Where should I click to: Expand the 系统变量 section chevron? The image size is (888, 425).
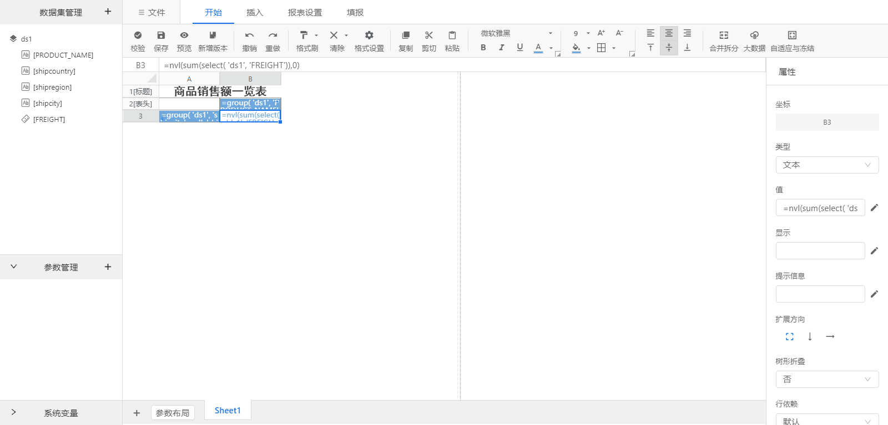(x=14, y=412)
